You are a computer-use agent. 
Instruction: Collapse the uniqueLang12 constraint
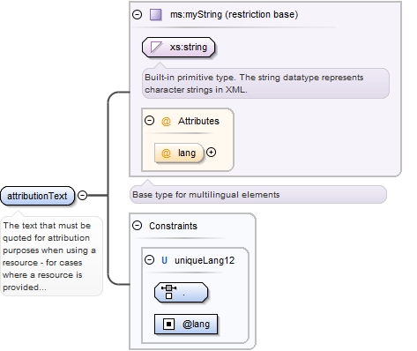point(149,260)
